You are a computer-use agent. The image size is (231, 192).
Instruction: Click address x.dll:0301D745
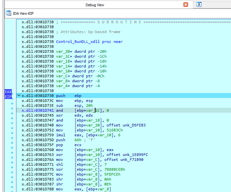[37, 115]
